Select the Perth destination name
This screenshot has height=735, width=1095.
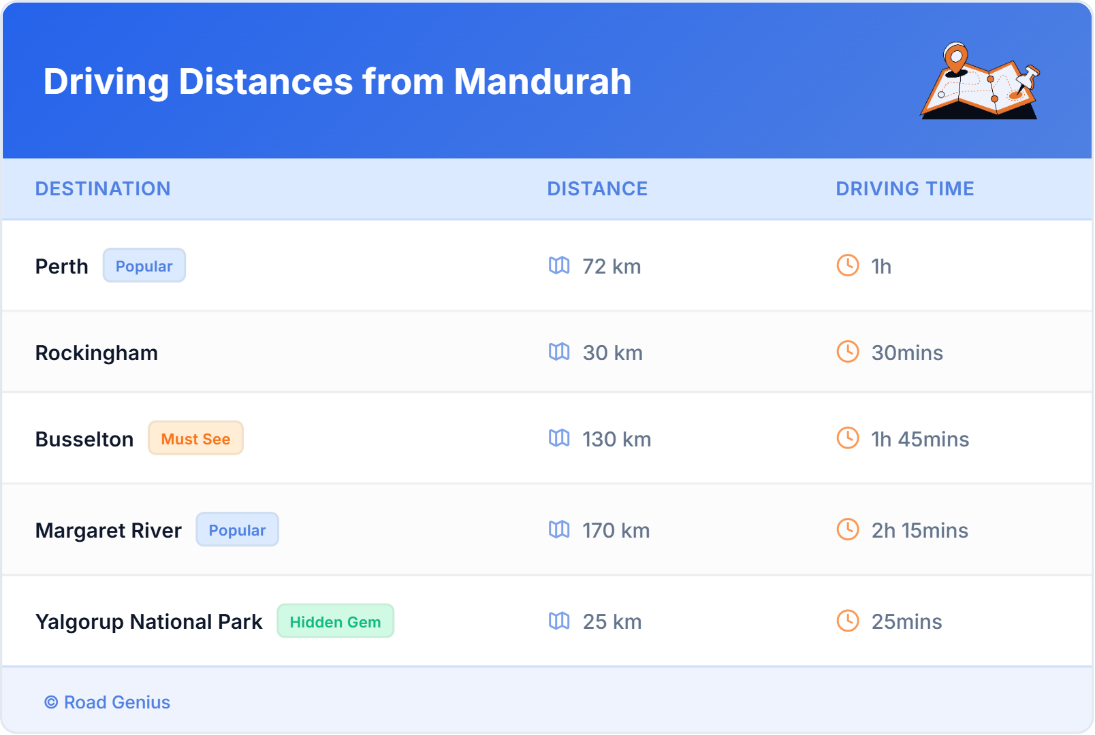point(62,266)
